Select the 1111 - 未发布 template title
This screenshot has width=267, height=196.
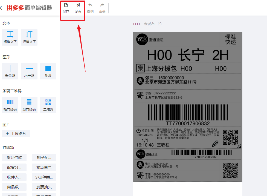[x=144, y=24]
